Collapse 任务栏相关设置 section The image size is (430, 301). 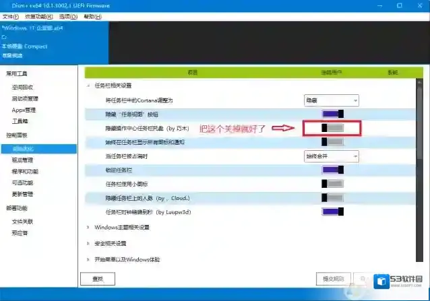click(x=88, y=86)
